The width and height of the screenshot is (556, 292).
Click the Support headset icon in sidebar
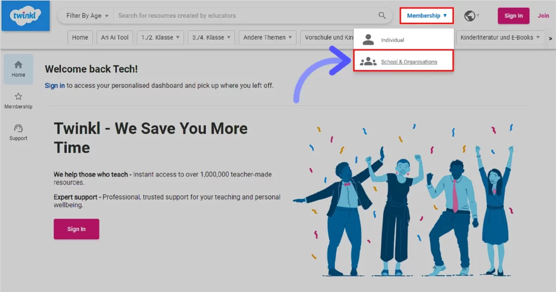coord(18,128)
